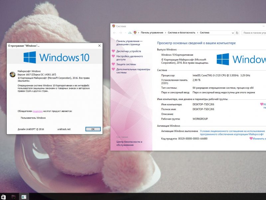This screenshot has height=200, width=266.
Task: Click the Forward arrow in Система window
Action: tap(120, 33)
